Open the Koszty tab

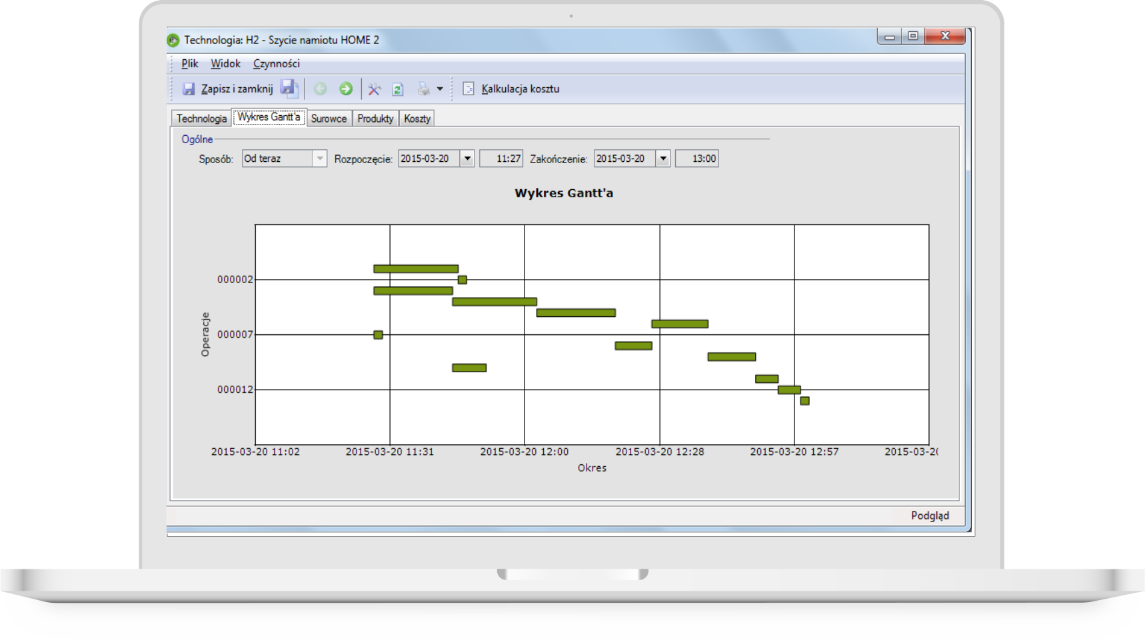click(417, 119)
